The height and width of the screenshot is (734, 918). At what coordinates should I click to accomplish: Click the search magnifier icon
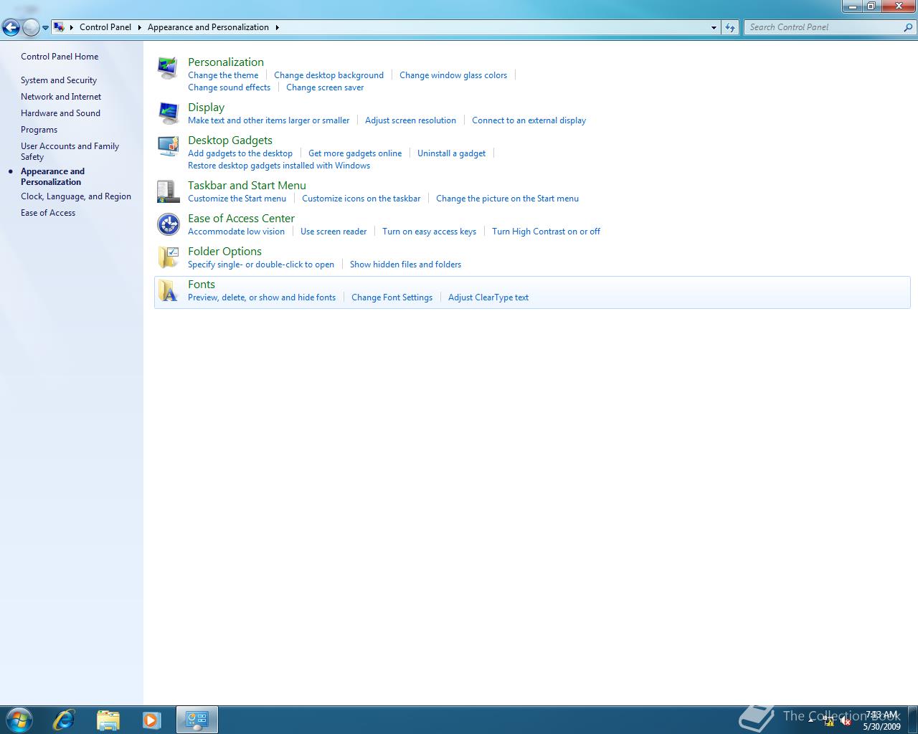coord(909,27)
